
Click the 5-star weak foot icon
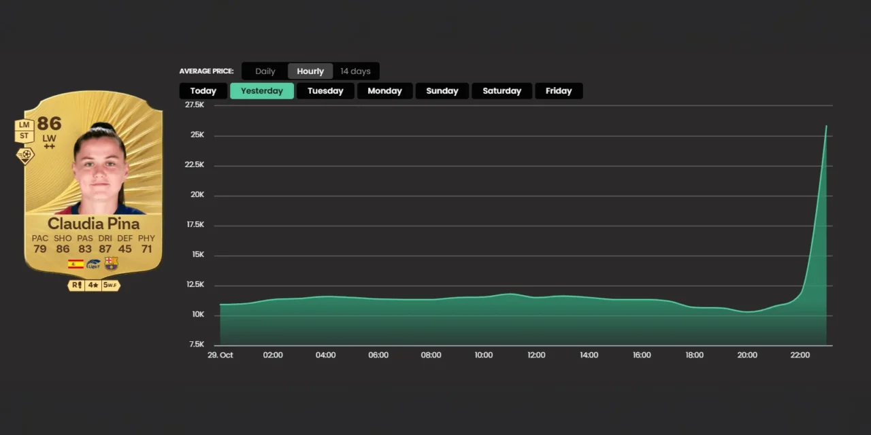pyautogui.click(x=110, y=285)
